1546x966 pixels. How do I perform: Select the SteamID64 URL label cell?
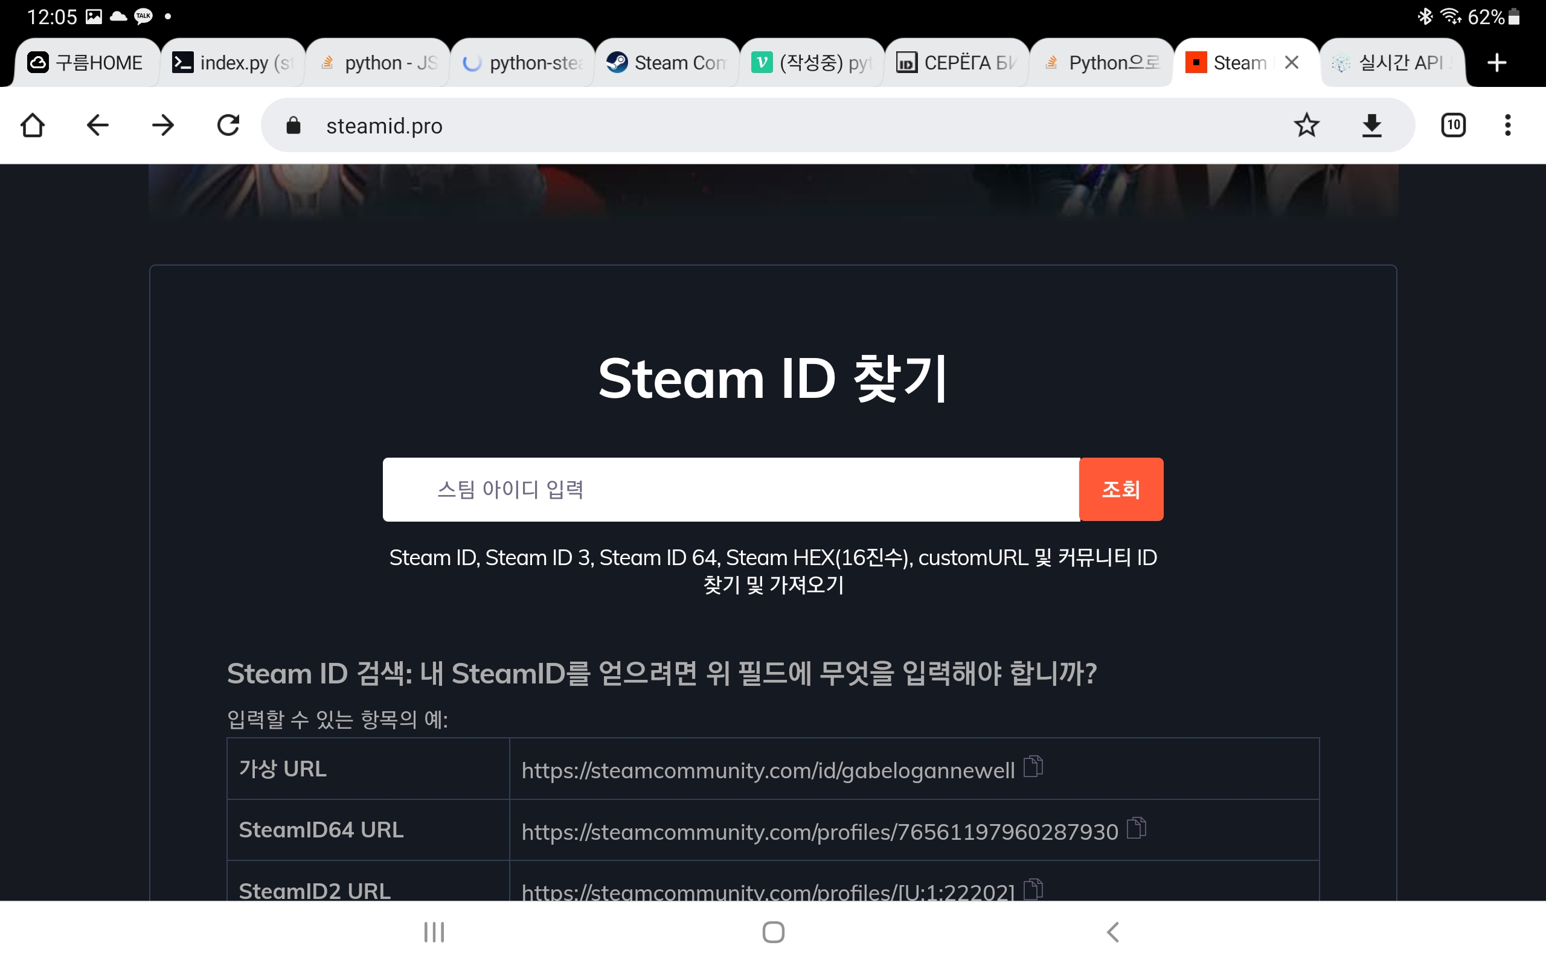(368, 830)
